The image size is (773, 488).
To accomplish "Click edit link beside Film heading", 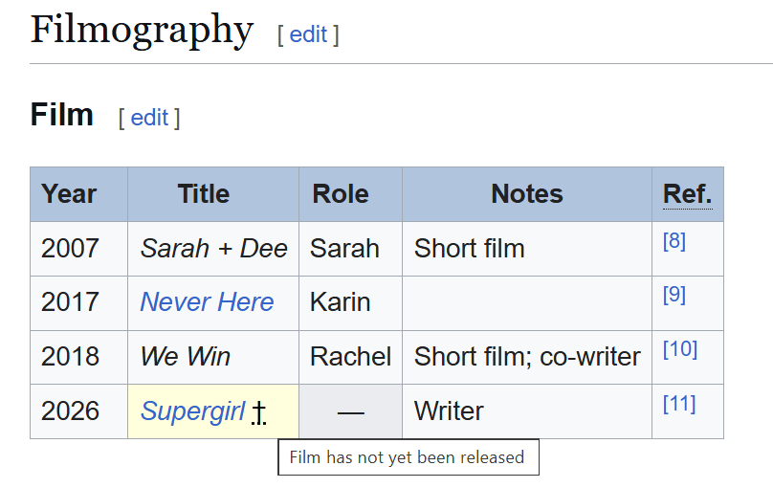I will 149,118.
